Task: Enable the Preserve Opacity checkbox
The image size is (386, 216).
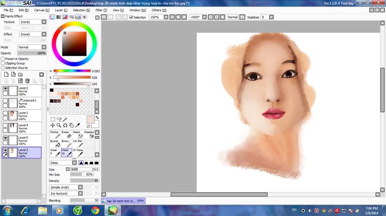Action: [x=3, y=58]
